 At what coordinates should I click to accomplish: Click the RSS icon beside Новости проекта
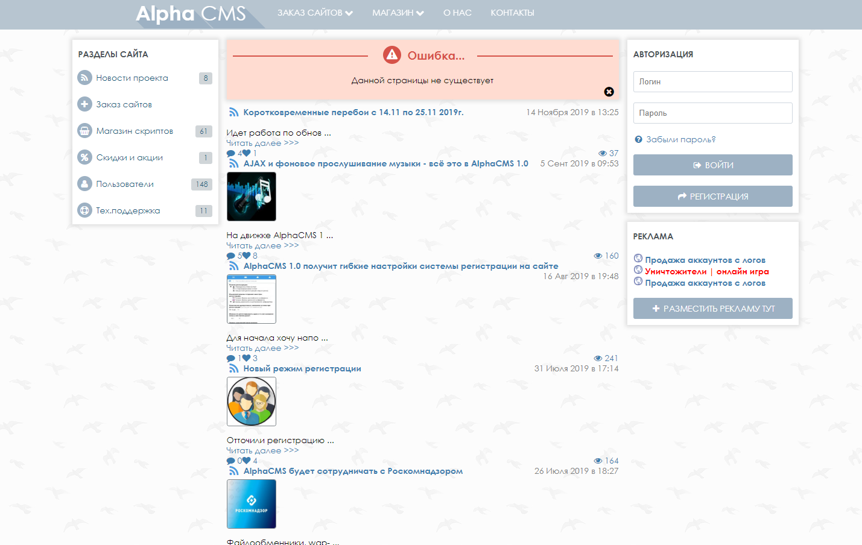pos(84,78)
